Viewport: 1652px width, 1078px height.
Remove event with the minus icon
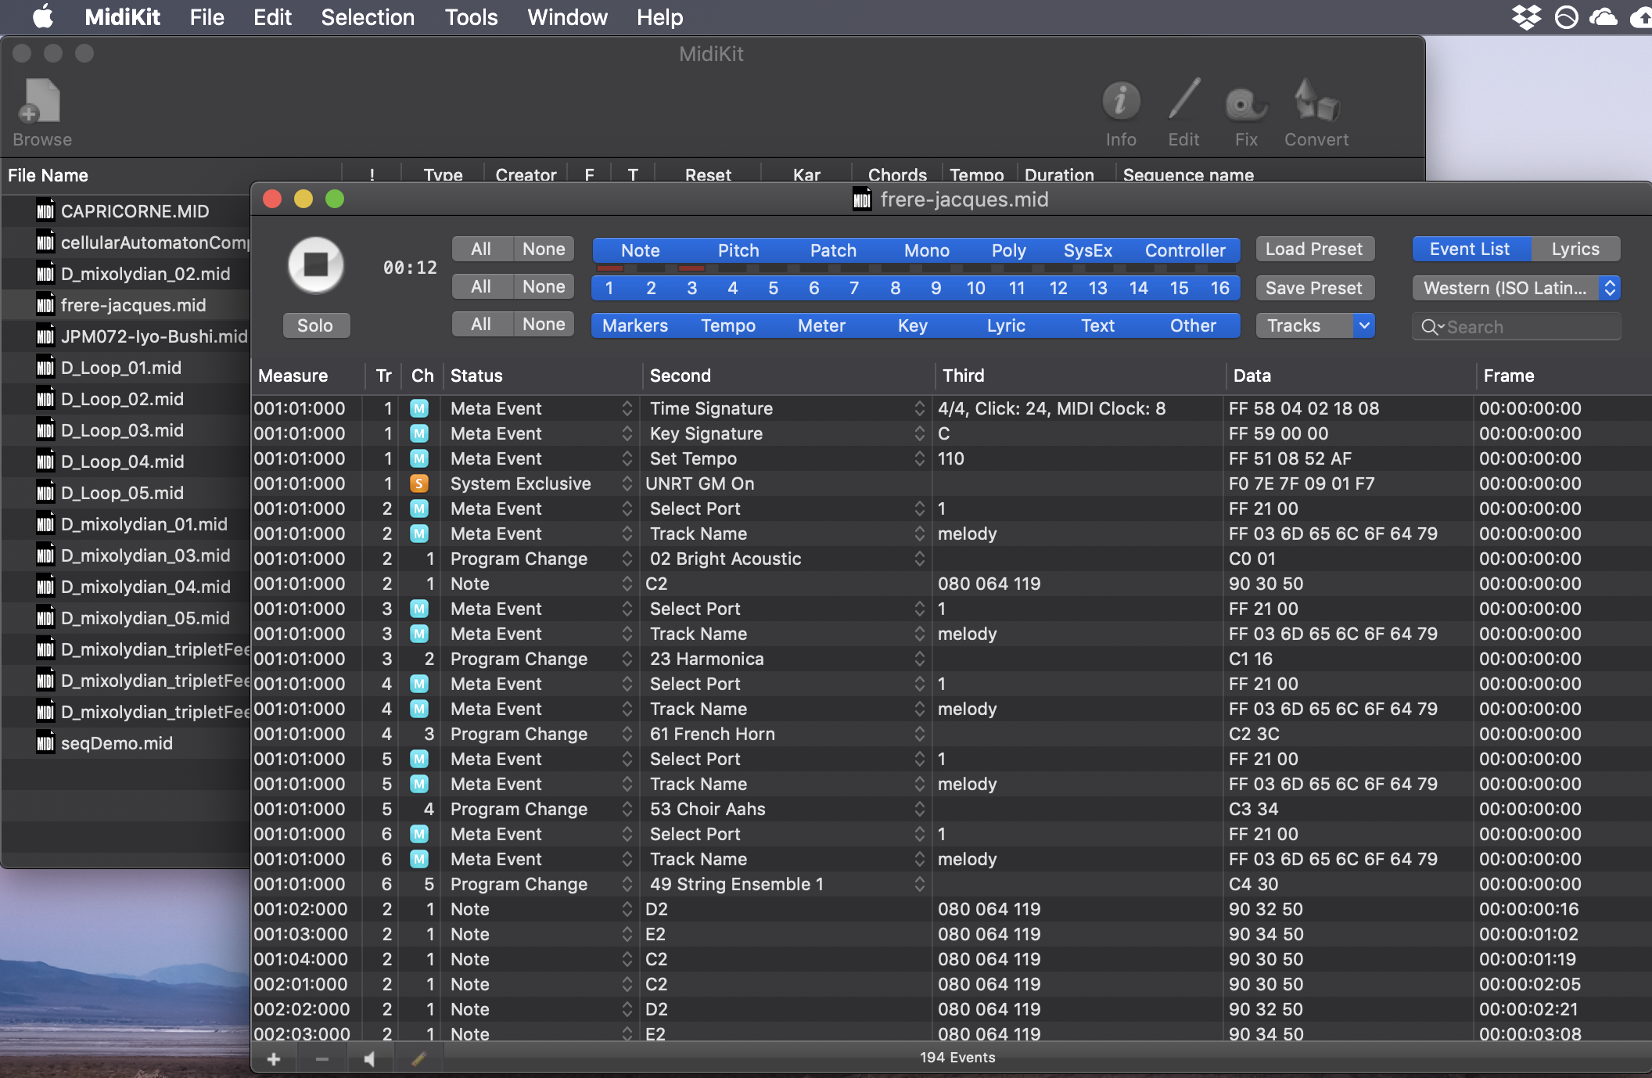coord(321,1058)
